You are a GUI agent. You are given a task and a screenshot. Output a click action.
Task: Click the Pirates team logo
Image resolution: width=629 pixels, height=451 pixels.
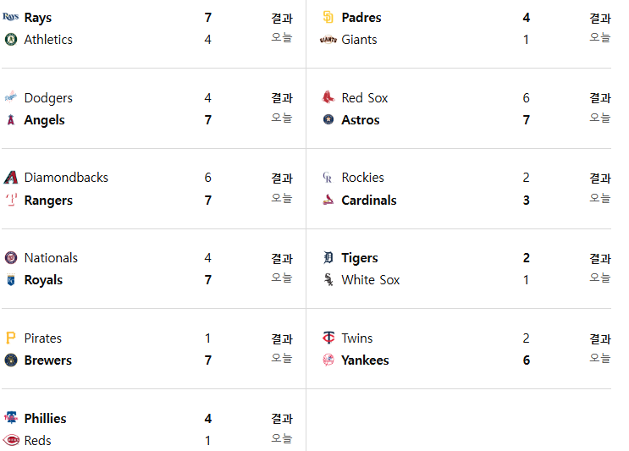tap(11, 338)
